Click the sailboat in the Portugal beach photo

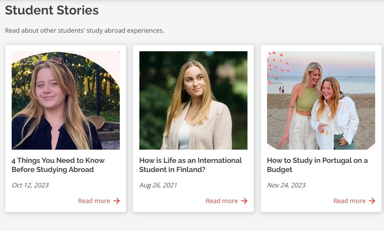351,75
